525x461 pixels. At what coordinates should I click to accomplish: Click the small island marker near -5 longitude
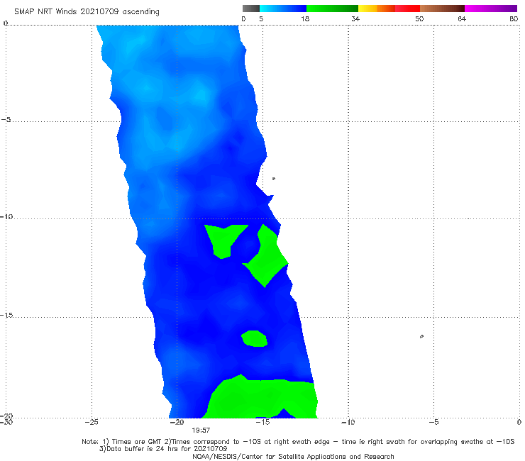(x=421, y=336)
